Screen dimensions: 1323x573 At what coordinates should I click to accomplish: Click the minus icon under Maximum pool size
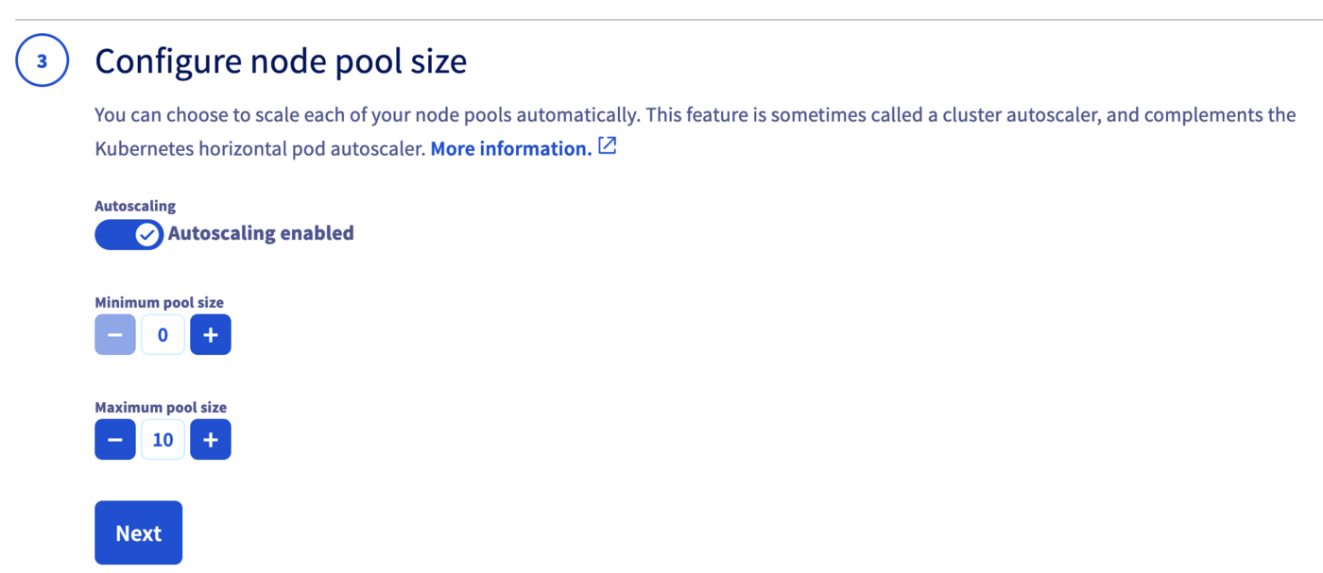click(114, 439)
